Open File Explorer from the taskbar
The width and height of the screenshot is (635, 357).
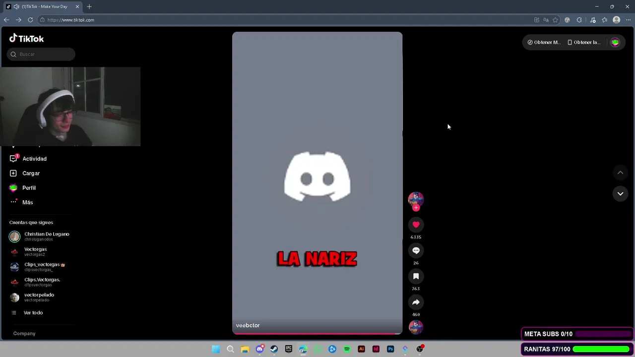[x=245, y=349]
